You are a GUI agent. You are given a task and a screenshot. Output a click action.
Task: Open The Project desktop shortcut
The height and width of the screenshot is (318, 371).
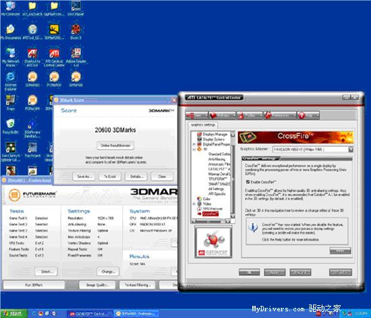click(32, 150)
